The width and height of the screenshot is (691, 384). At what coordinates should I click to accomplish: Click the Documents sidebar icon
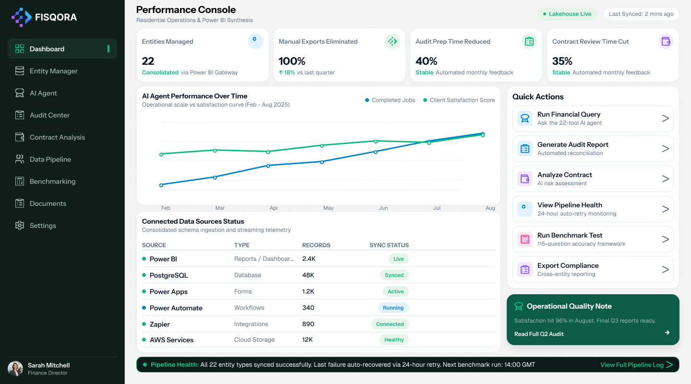(20, 204)
